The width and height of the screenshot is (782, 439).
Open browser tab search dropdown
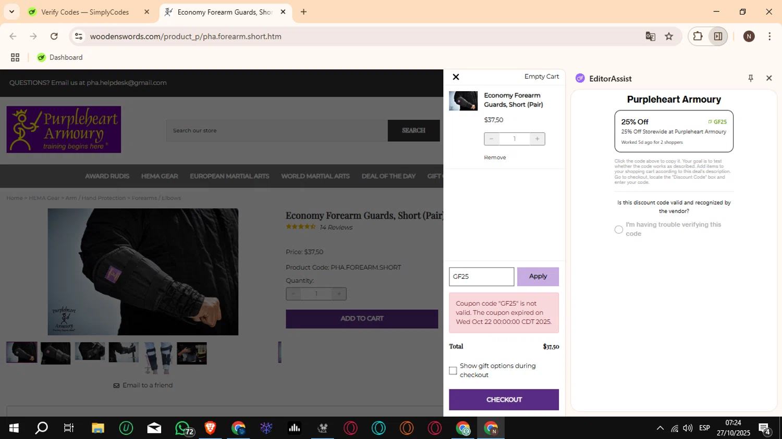click(x=11, y=11)
